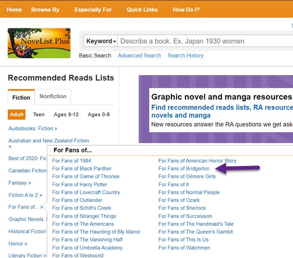Open the Quick Links menu
Image resolution: width=293 pixels, height=258 pixels.
142,9
